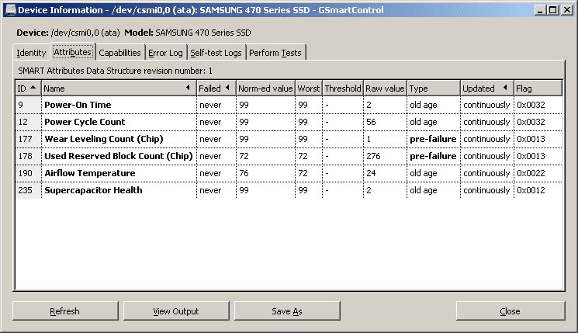Sort by the Flag column header
Image resolution: width=578 pixels, height=333 pixels.
(x=538, y=88)
